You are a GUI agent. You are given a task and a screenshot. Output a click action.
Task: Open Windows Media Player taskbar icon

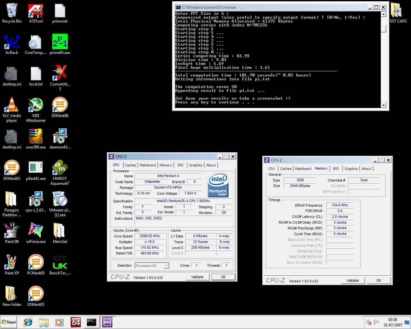coord(59,322)
